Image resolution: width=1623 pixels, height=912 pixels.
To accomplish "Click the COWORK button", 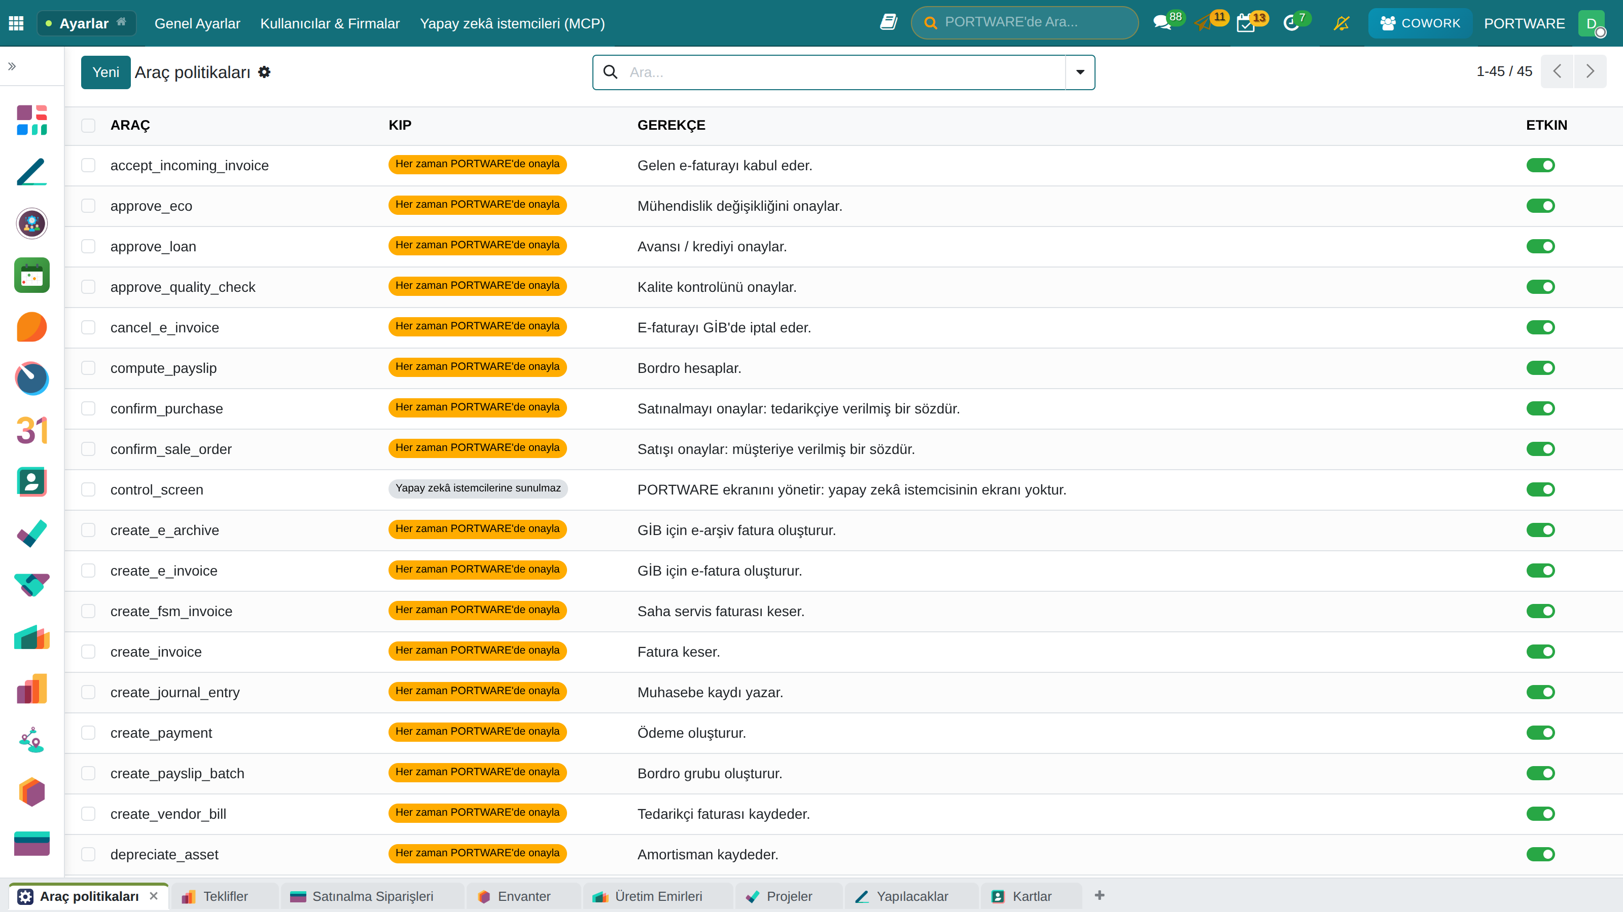I will coord(1420,23).
